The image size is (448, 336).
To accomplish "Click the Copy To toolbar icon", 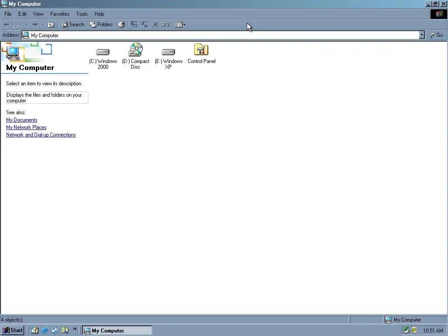I will 145,25.
